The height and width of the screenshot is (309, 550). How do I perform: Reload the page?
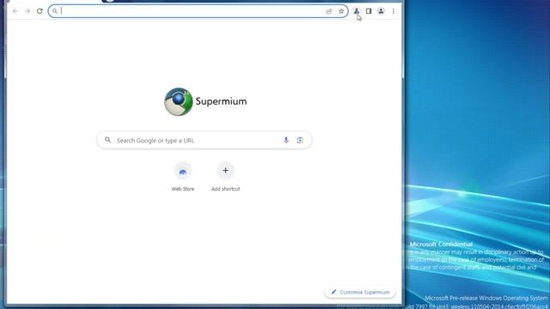[x=40, y=11]
